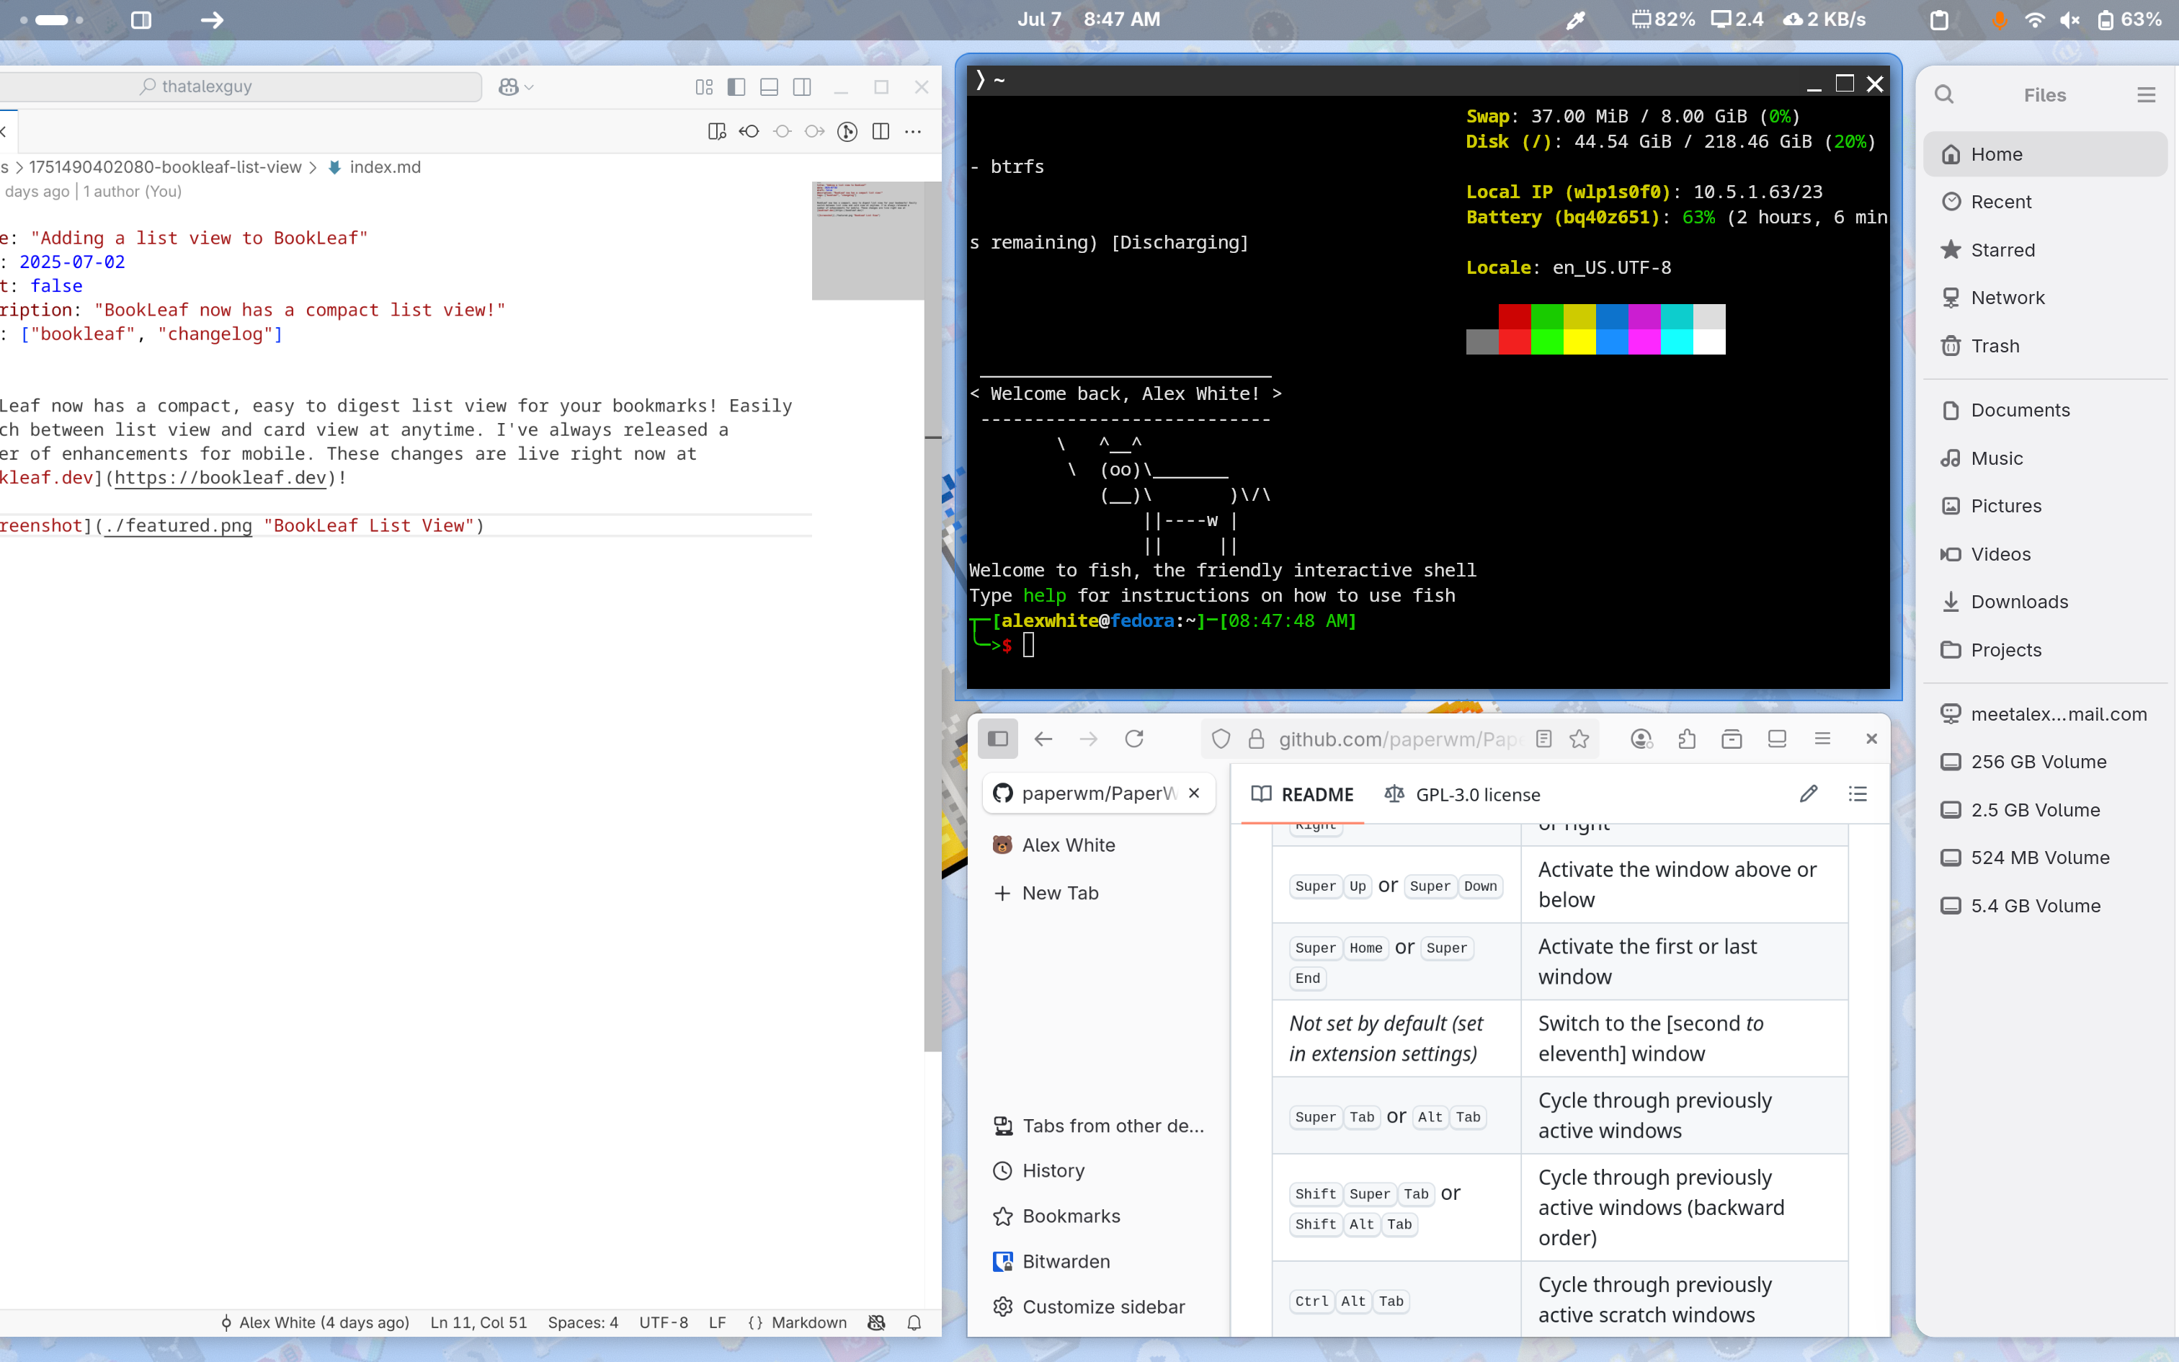Open the editor's more options ellipsis menu
Screen dimensions: 2179x1362
coord(913,131)
